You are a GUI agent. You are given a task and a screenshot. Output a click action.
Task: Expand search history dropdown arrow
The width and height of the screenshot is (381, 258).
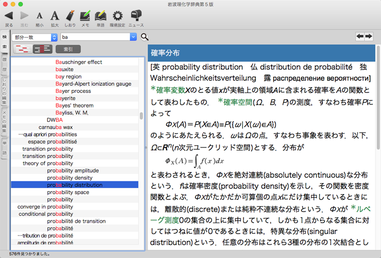[x=133, y=37]
